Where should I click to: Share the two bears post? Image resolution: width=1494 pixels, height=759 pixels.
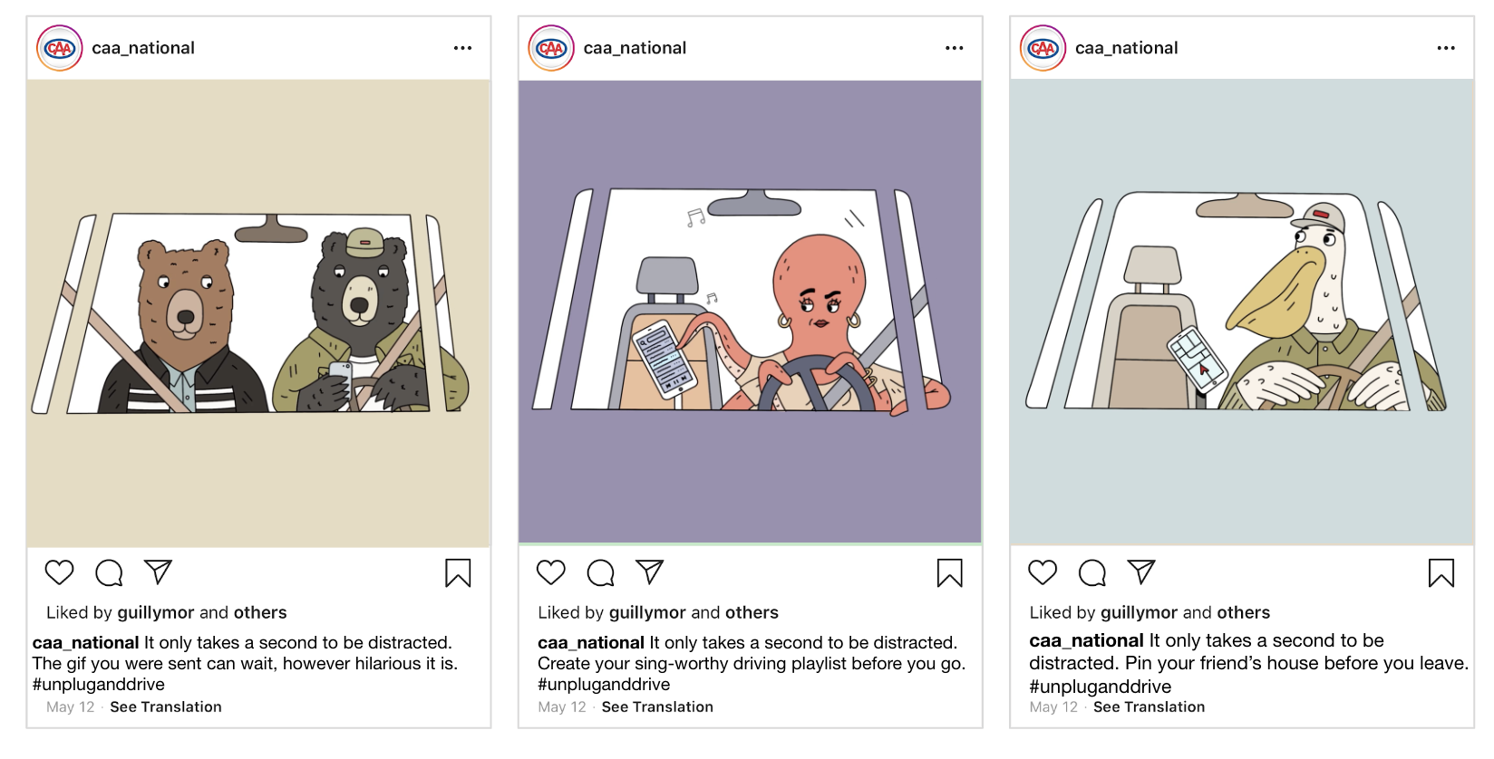(x=158, y=572)
